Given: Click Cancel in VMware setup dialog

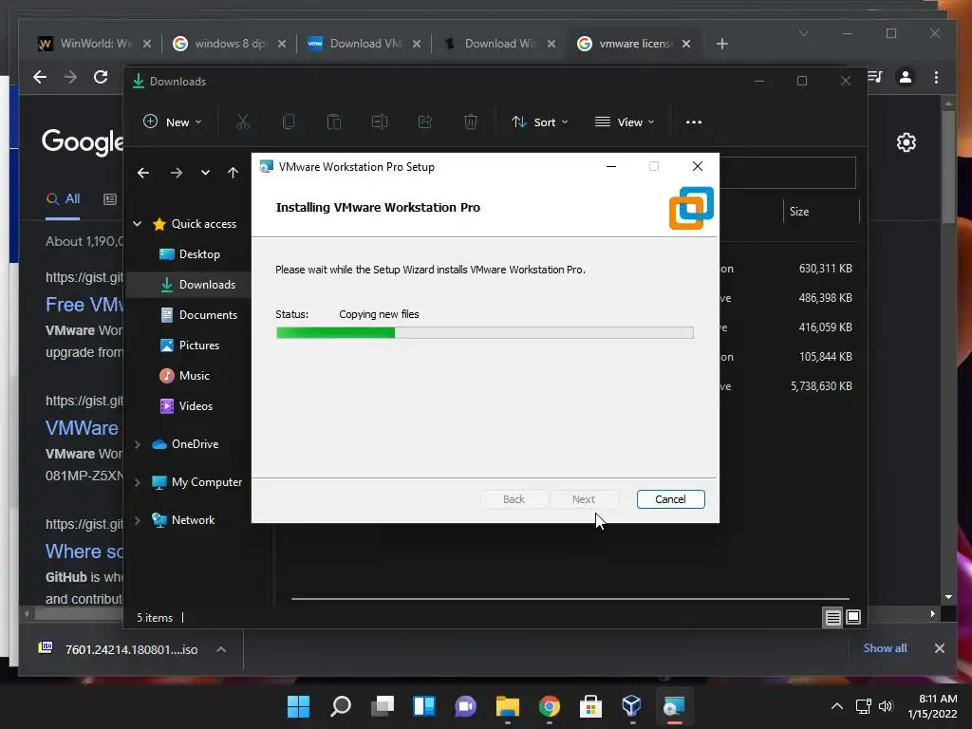Looking at the screenshot, I should [670, 499].
